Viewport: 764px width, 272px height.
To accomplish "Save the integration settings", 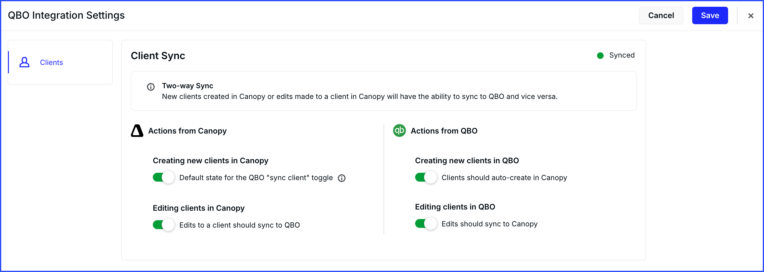I will point(710,15).
